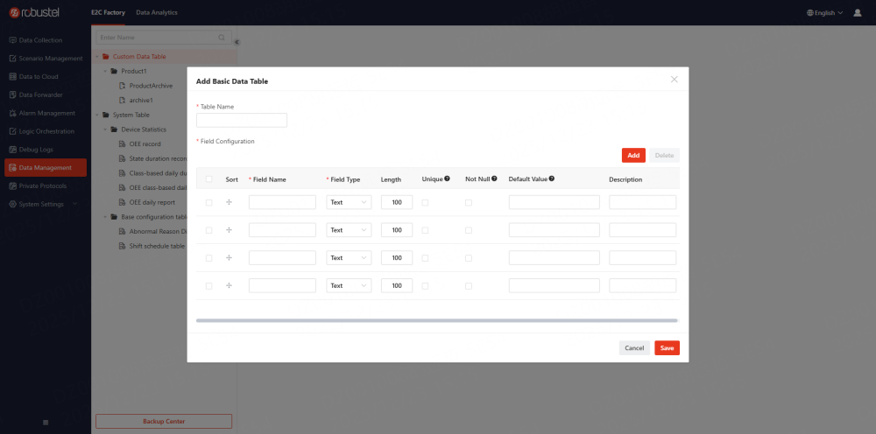Click the Save button in dialog
The height and width of the screenshot is (434, 876).
(x=667, y=348)
